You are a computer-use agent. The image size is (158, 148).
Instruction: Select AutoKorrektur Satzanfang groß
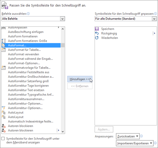point(31,81)
